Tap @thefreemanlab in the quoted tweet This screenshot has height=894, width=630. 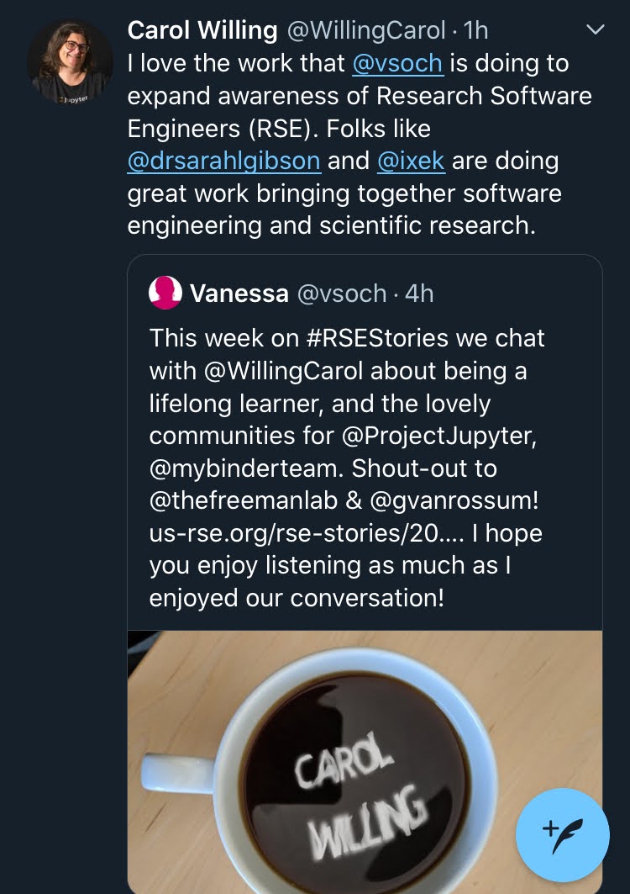pyautogui.click(x=244, y=501)
